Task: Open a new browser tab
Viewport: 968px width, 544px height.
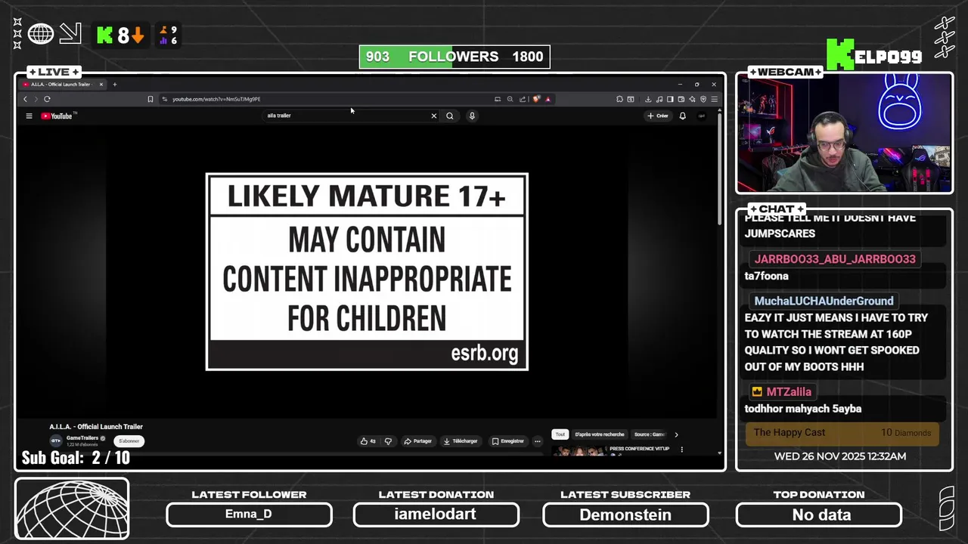Action: (x=115, y=85)
